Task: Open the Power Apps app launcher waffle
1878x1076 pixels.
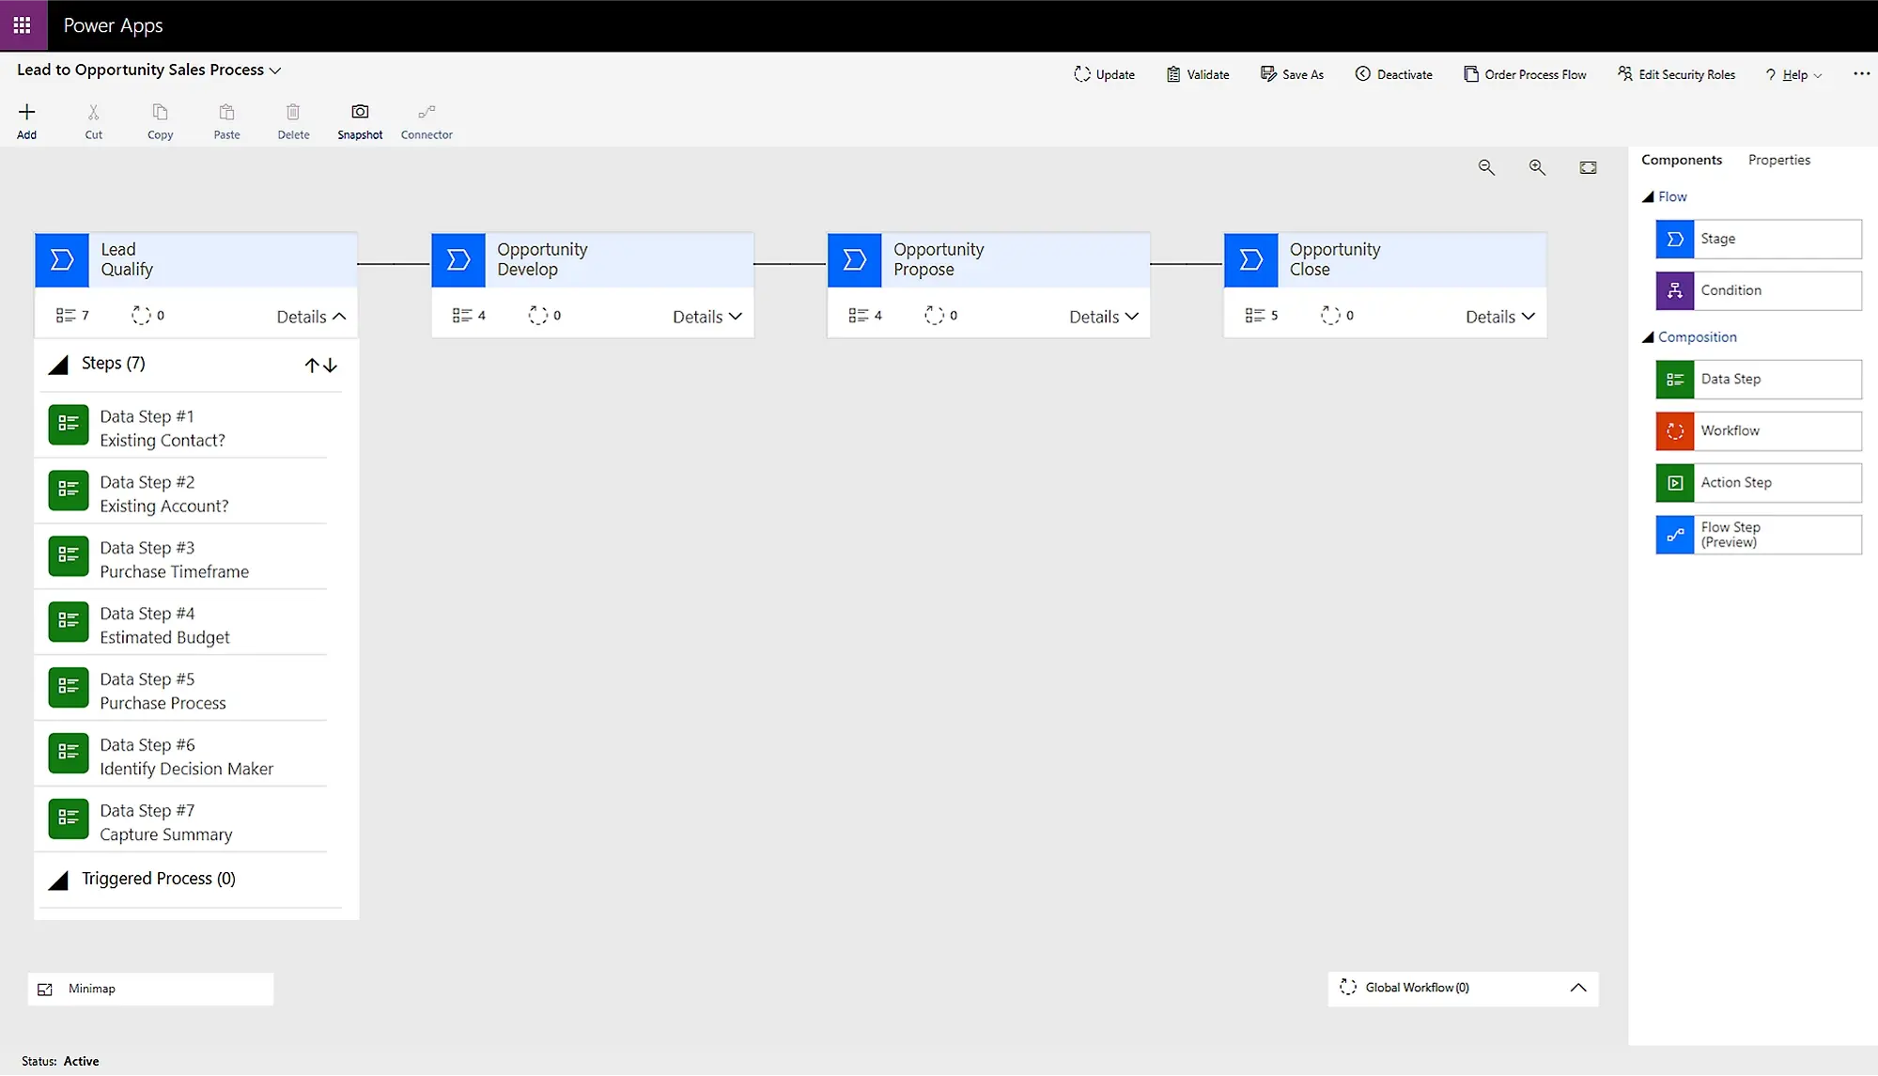Action: [23, 25]
